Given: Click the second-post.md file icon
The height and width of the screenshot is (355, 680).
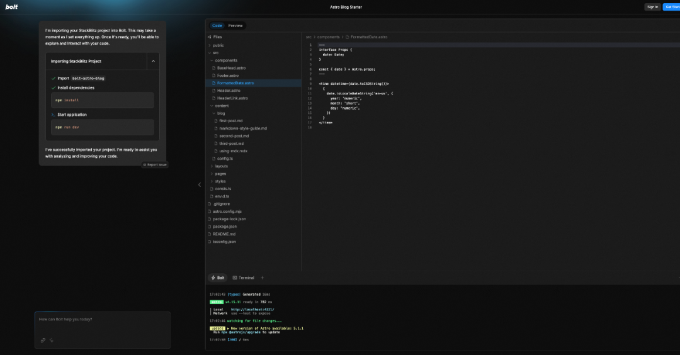Looking at the screenshot, I should pos(216,136).
